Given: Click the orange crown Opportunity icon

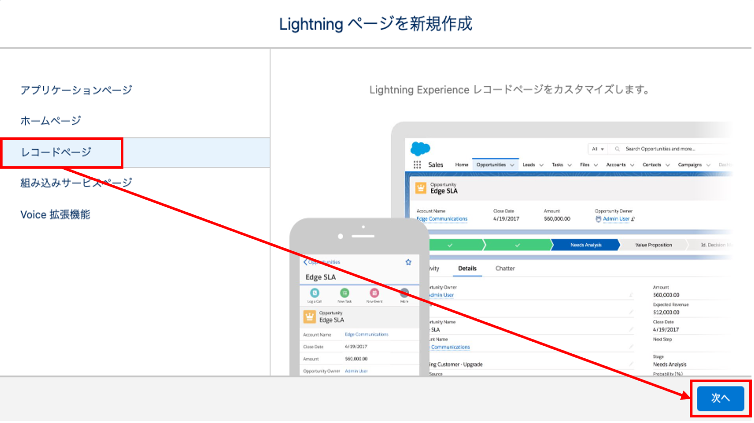Looking at the screenshot, I should coord(421,188).
